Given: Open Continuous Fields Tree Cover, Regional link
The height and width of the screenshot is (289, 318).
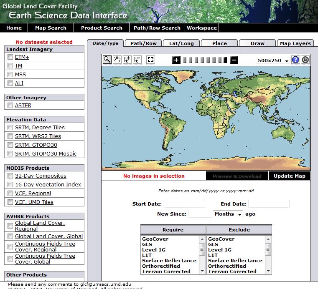Looking at the screenshot, I should coord(45,246).
